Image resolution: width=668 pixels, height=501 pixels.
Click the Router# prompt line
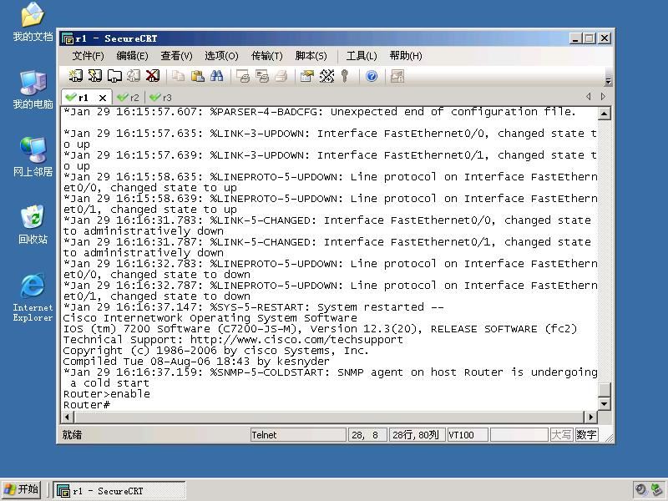[x=87, y=405]
